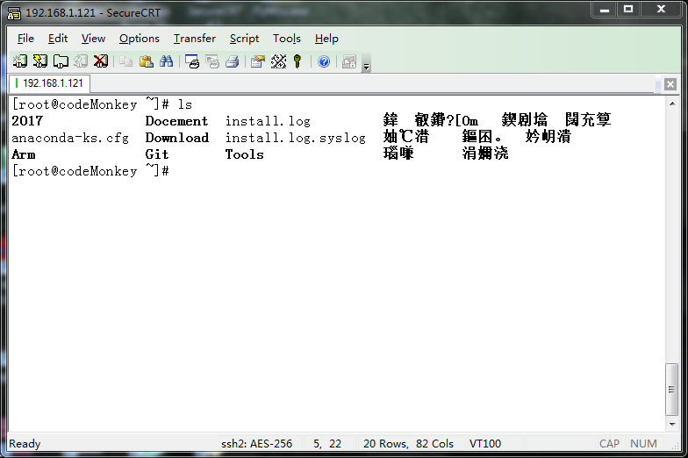Open the Tools menu
Screen dimensions: 688x458
pos(286,39)
